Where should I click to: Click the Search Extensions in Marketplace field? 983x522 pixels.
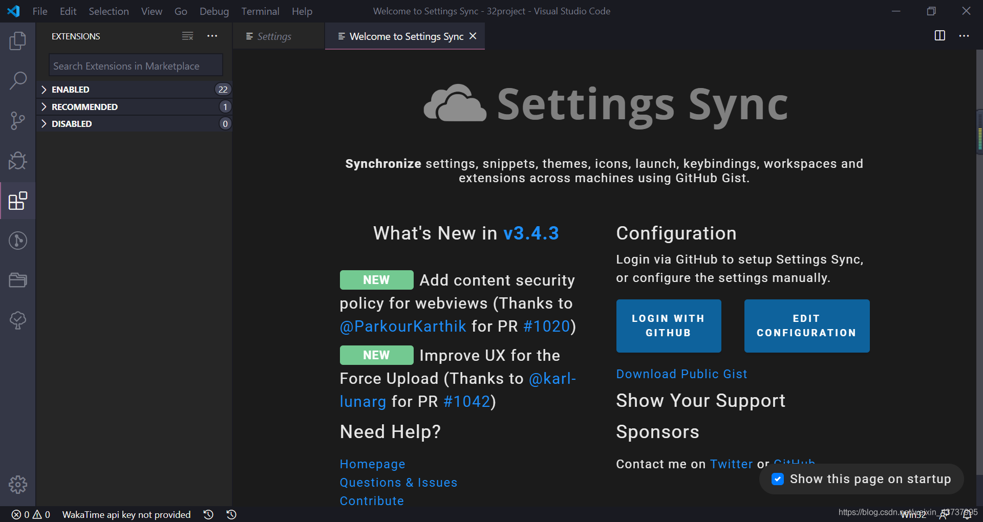(x=136, y=66)
